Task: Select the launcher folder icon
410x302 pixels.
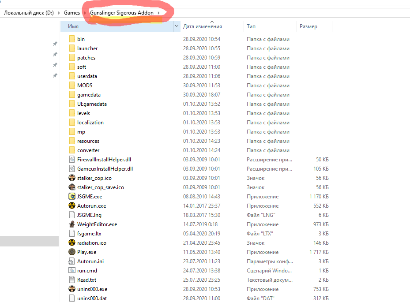Action: pos(72,48)
